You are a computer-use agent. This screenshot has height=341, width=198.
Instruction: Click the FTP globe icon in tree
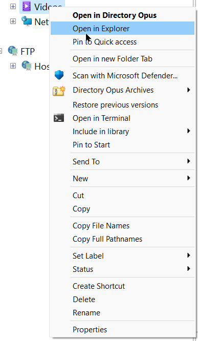(x=13, y=51)
